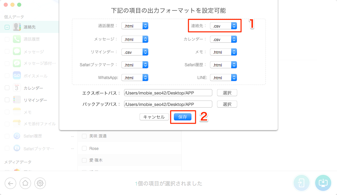Viewport: 337px width, 195px height.
Task: Click the export to computer icon
Action: (323, 183)
